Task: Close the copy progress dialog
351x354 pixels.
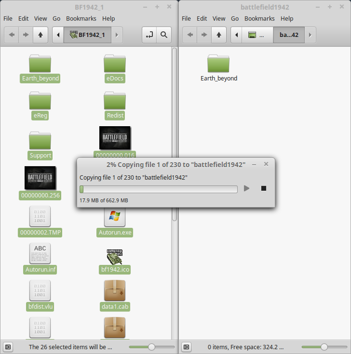Action: [266, 164]
